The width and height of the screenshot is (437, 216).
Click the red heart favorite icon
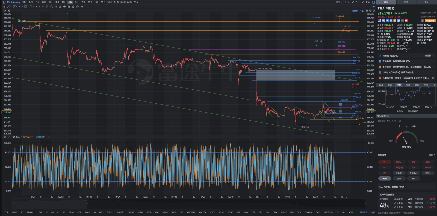point(406,21)
